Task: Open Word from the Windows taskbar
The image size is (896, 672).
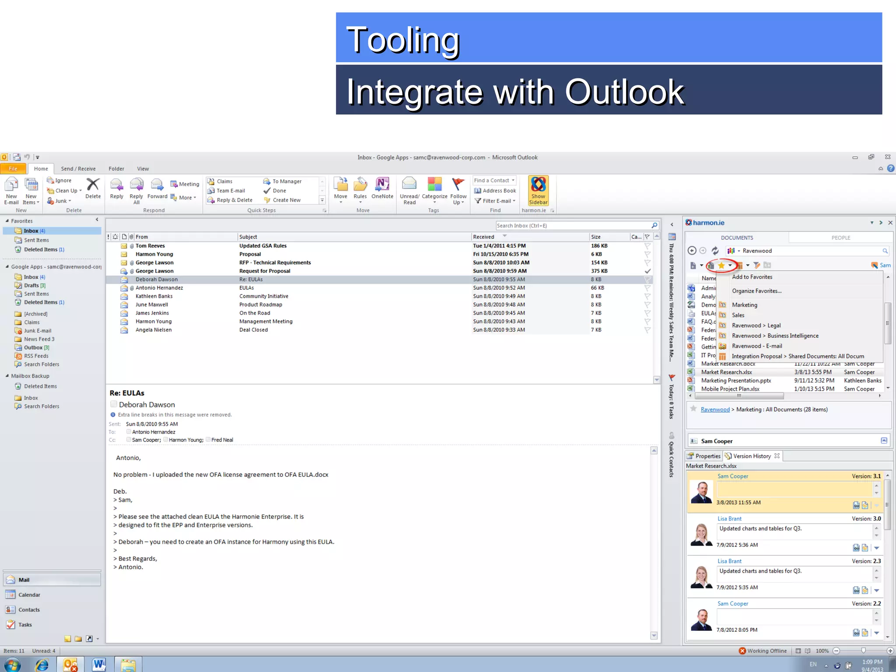Action: (99, 665)
